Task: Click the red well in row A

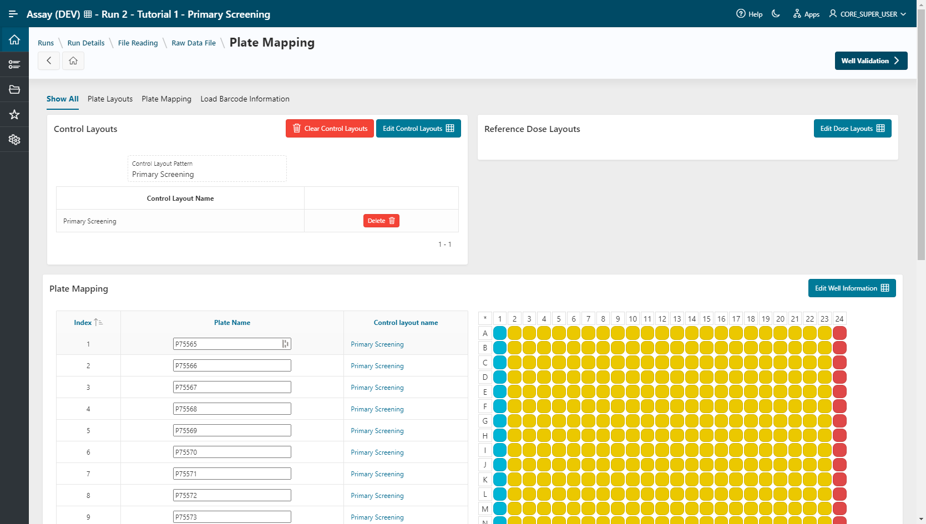Action: click(839, 333)
